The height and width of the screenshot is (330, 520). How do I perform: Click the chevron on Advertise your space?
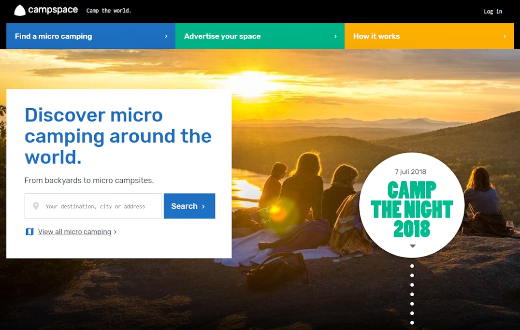click(335, 36)
